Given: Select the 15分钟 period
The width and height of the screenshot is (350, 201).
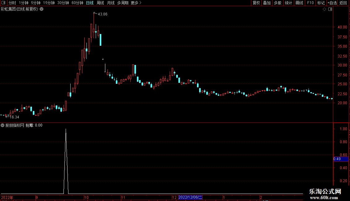Looking at the screenshot, I should [x=49, y=3].
